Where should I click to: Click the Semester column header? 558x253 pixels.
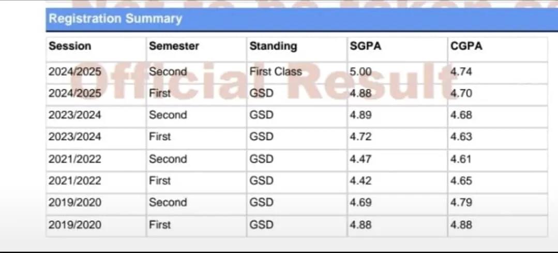tap(174, 46)
